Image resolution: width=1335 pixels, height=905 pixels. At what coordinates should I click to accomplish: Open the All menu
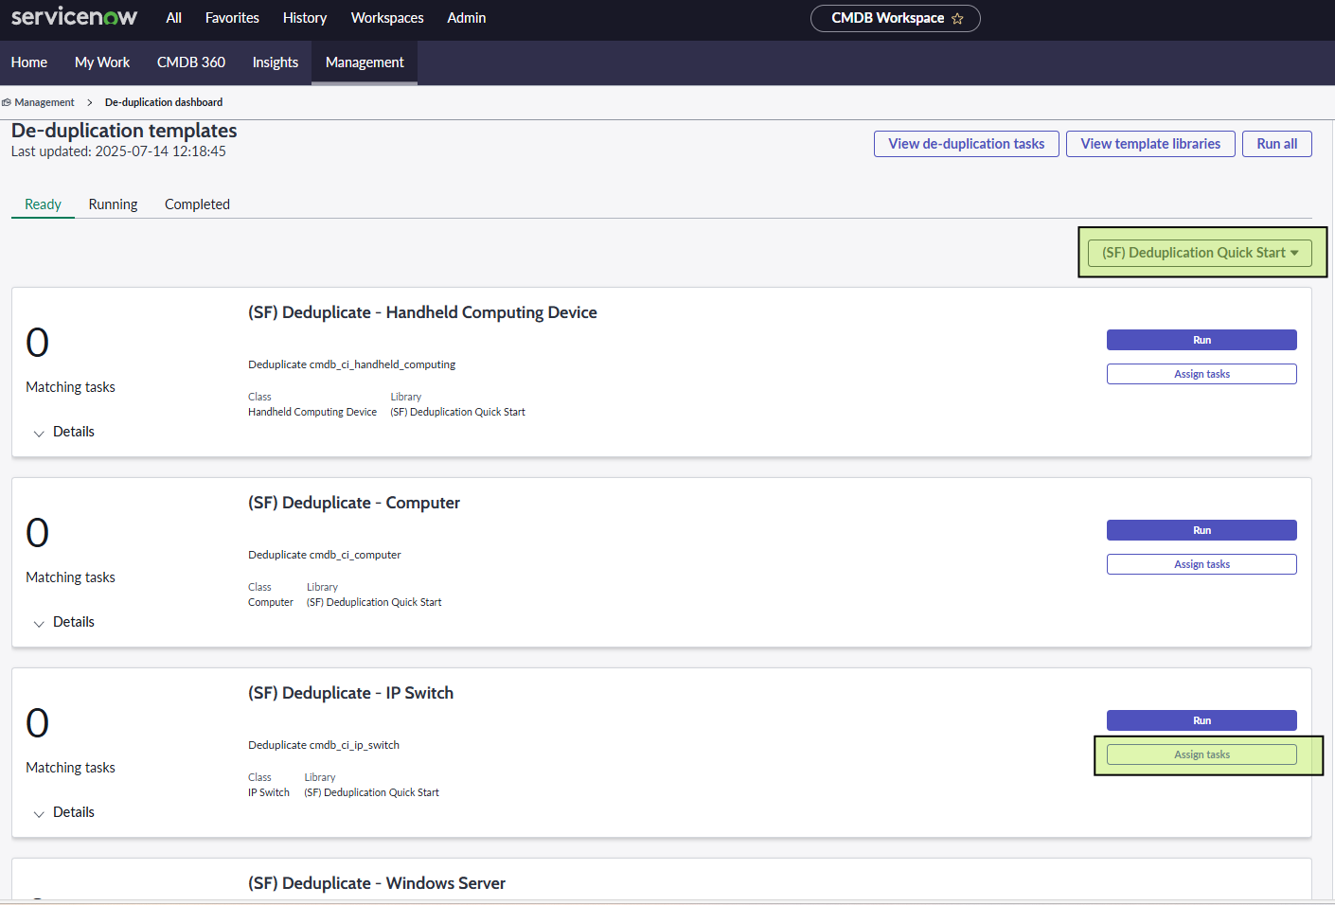173,18
